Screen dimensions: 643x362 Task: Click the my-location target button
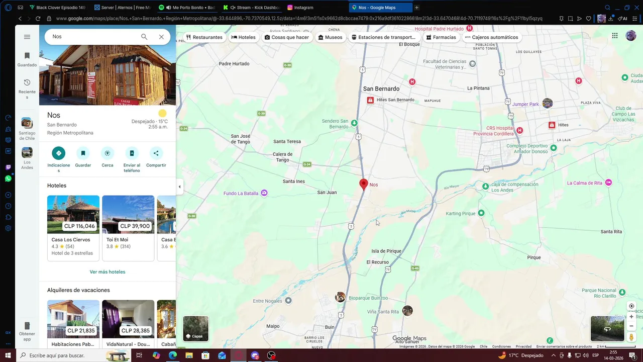[x=631, y=306]
